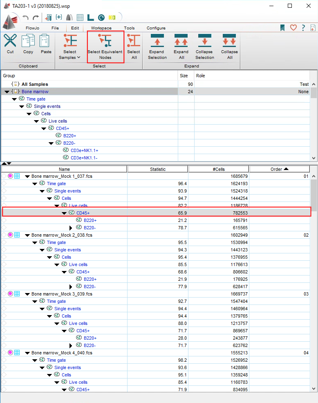318x403 pixels.
Task: Switch to the Configure tab
Action: point(156,28)
